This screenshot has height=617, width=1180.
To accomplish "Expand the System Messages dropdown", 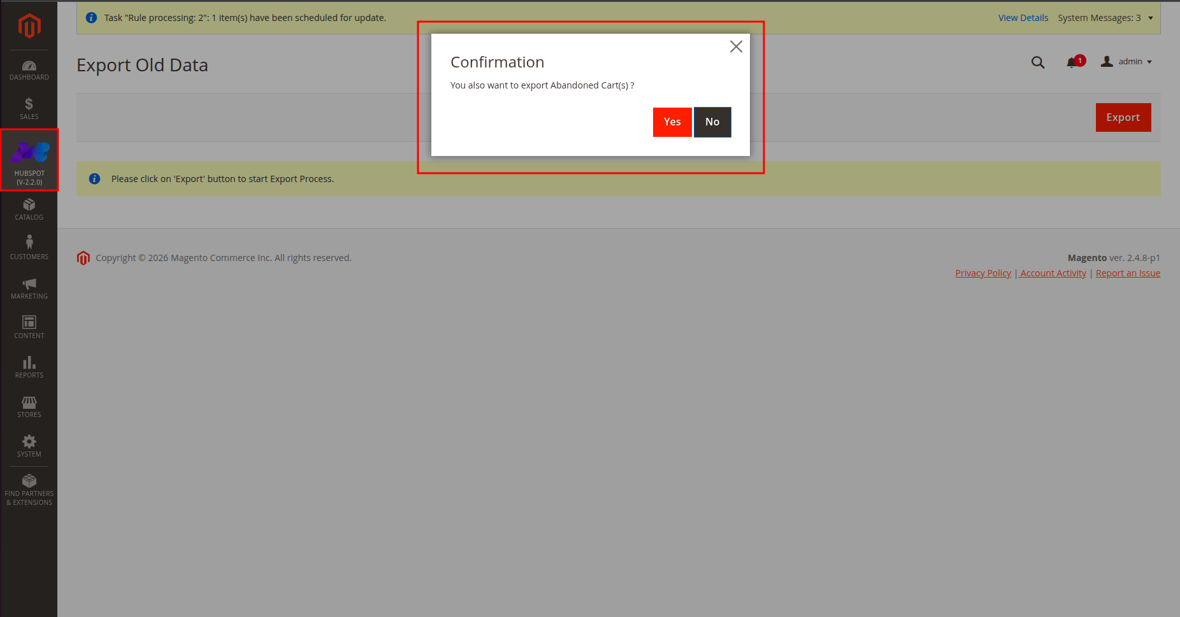I will point(1105,18).
